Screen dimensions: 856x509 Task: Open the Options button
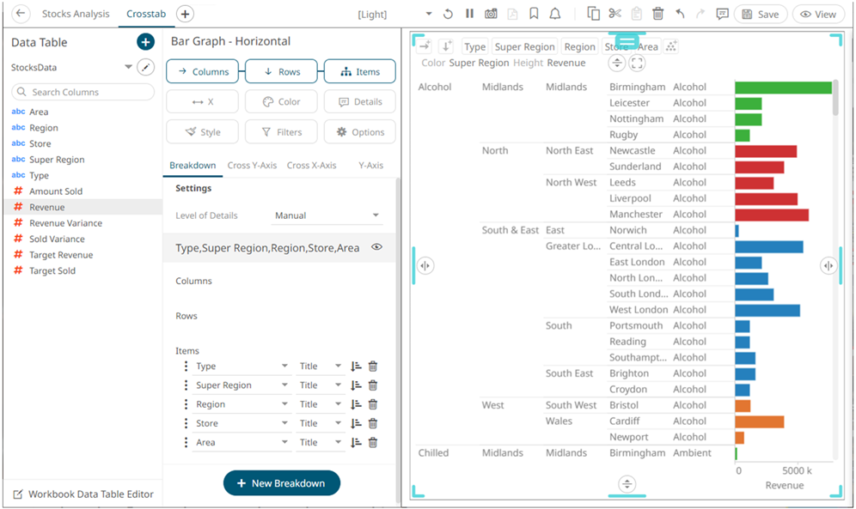coord(360,132)
